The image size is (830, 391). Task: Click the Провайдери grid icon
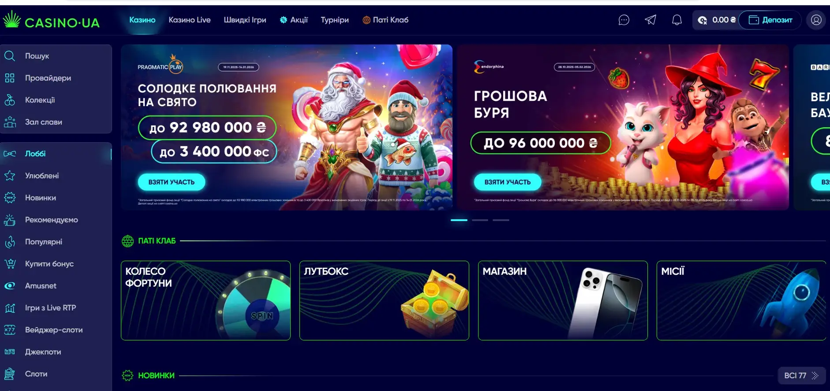tap(10, 78)
